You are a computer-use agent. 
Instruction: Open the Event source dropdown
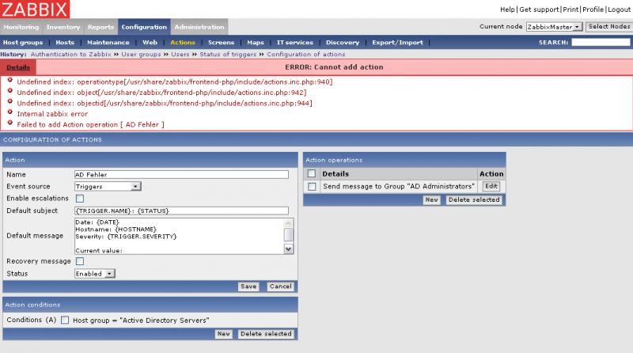[x=108, y=187]
